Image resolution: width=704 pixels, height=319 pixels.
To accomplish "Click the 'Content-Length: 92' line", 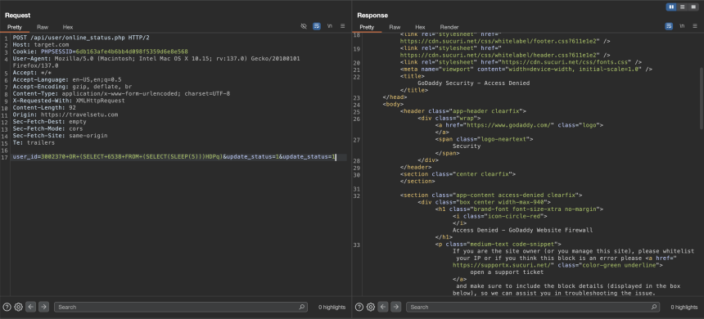I will point(44,108).
